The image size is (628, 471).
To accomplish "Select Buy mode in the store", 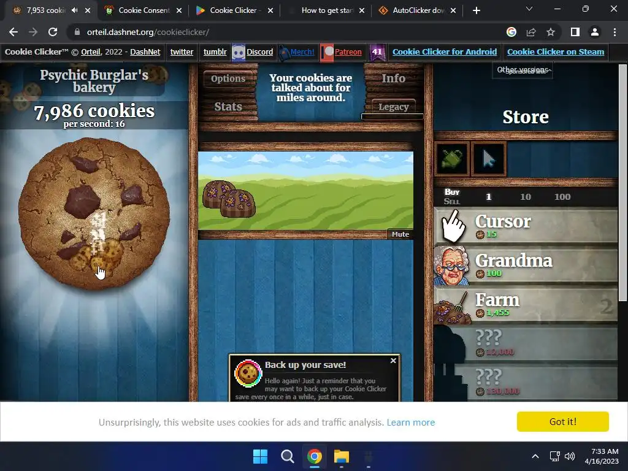I will [452, 192].
